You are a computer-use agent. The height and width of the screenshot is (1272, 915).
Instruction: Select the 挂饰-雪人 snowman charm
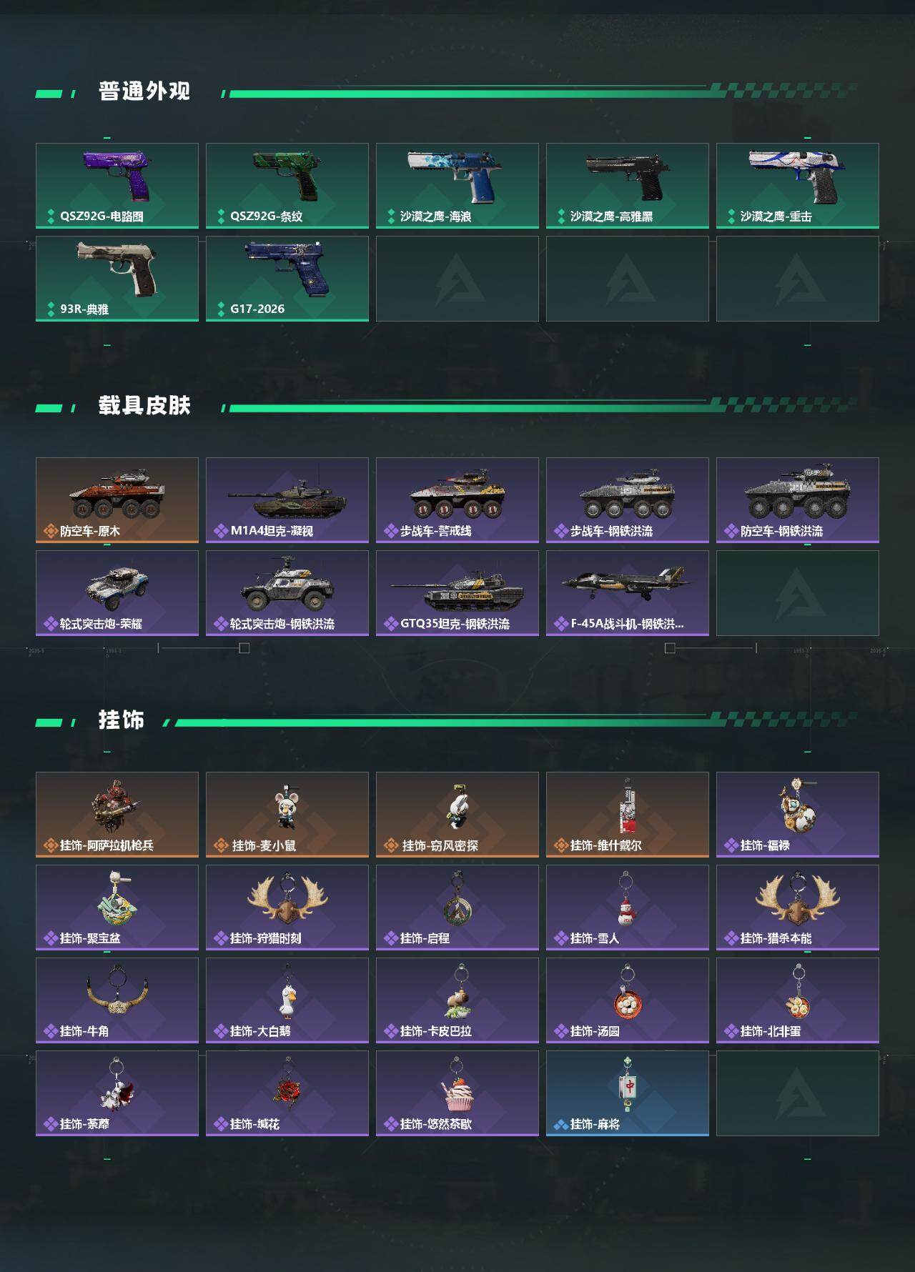pyautogui.click(x=628, y=908)
